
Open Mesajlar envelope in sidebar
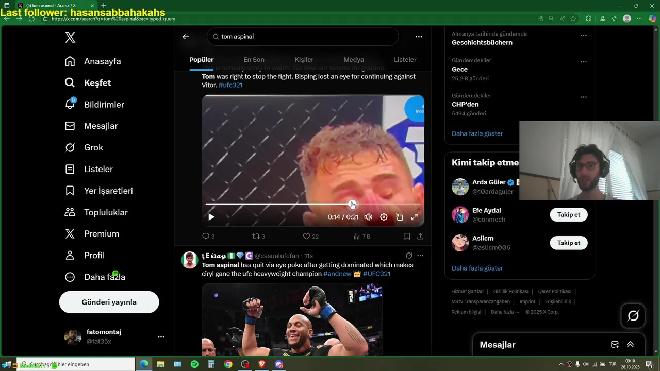tap(91, 126)
